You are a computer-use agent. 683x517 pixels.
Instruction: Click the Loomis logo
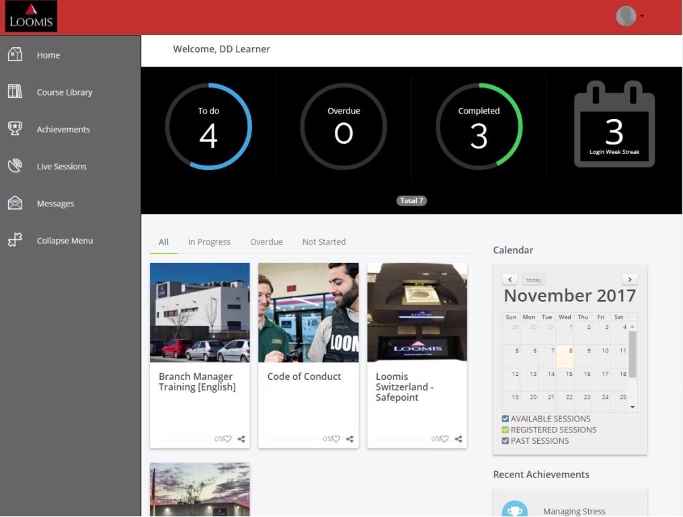pyautogui.click(x=31, y=17)
